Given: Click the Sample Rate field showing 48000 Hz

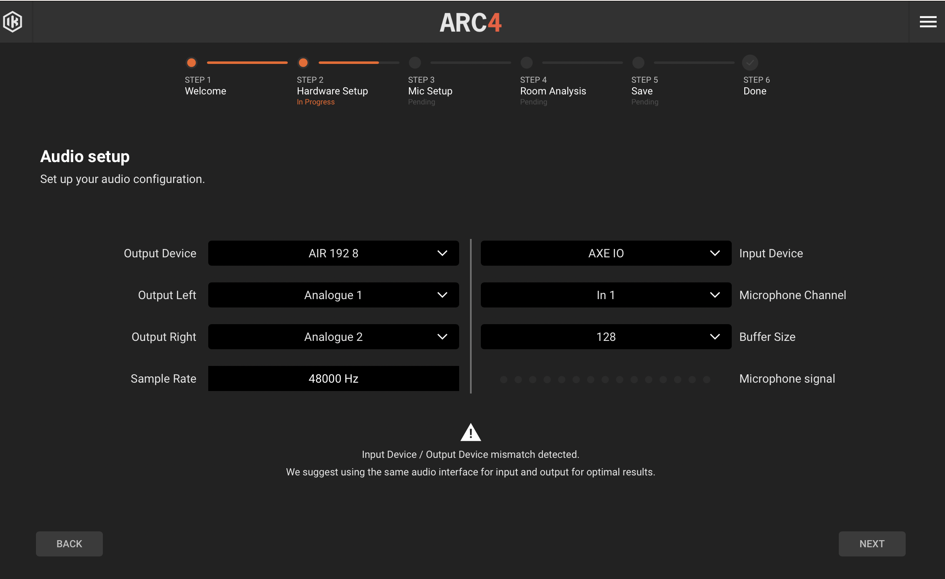Looking at the screenshot, I should point(334,378).
